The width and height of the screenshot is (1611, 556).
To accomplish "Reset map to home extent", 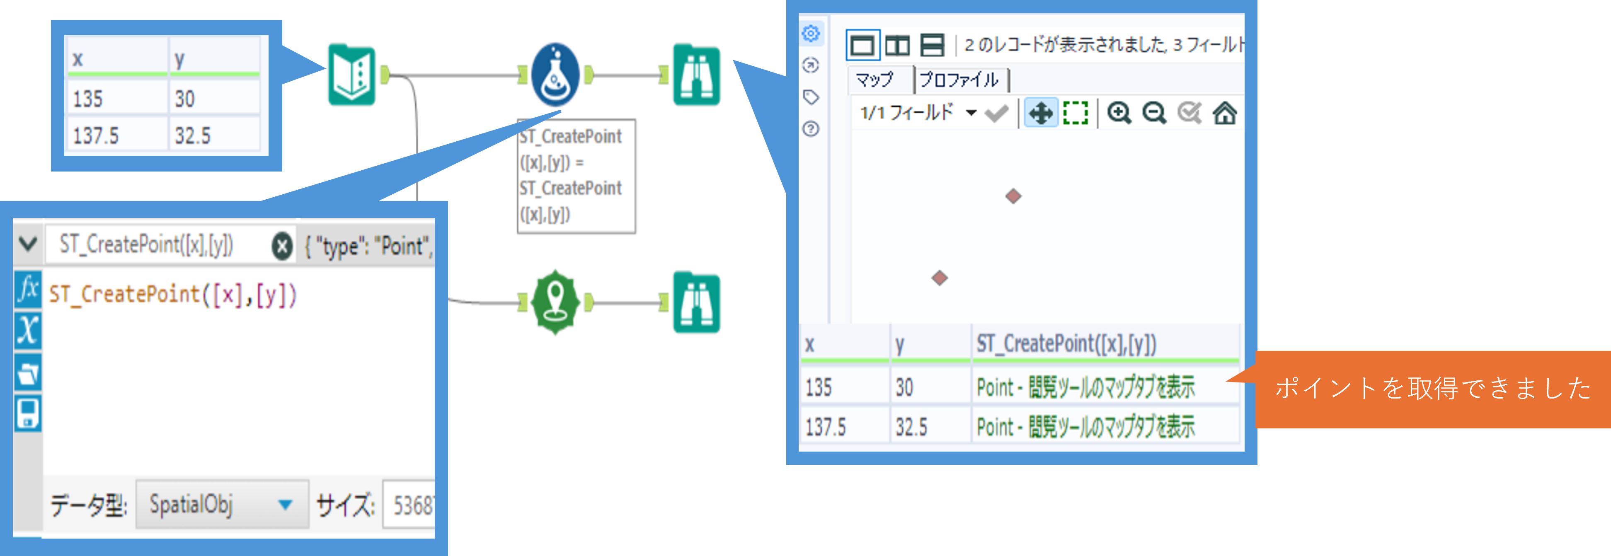I will [x=1224, y=113].
